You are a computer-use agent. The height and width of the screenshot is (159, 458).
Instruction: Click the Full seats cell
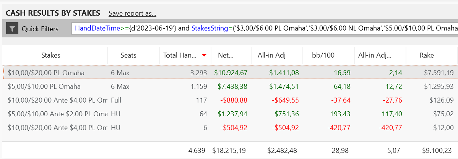(116, 100)
